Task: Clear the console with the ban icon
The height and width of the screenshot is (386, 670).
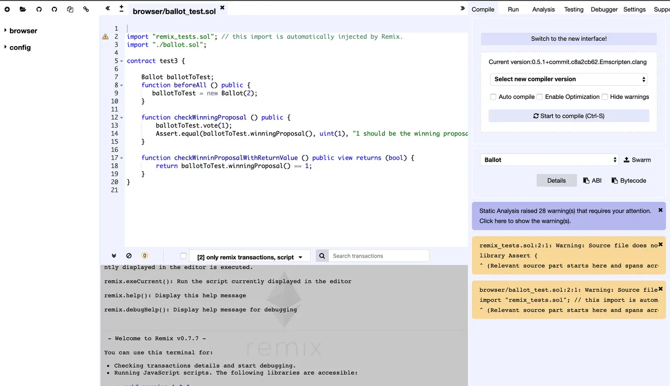Action: pos(129,256)
